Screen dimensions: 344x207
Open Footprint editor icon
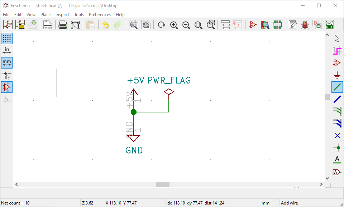(277, 25)
